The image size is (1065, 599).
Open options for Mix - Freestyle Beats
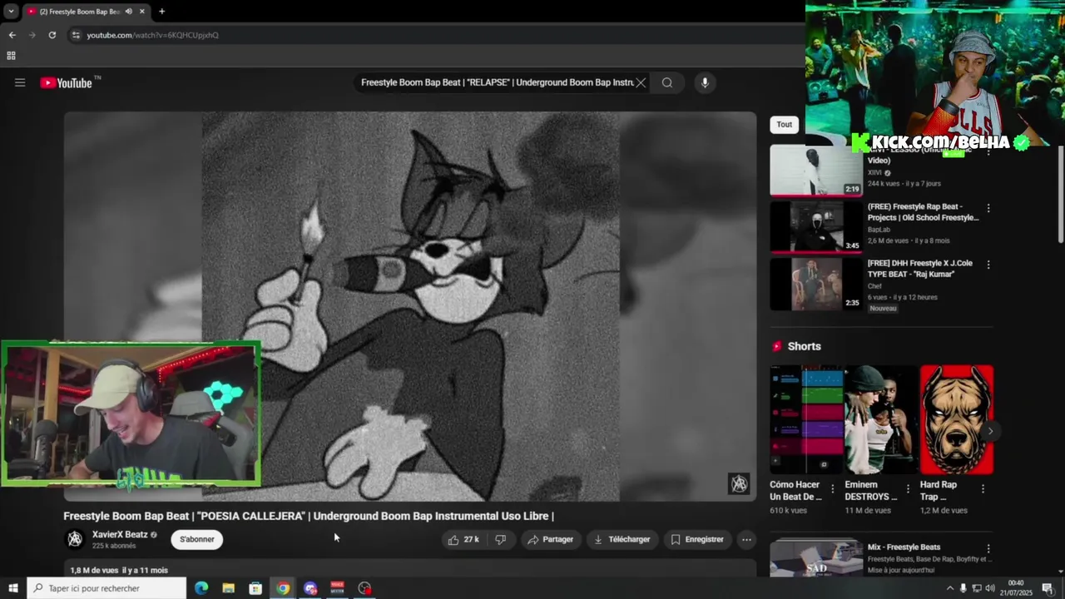point(988,549)
